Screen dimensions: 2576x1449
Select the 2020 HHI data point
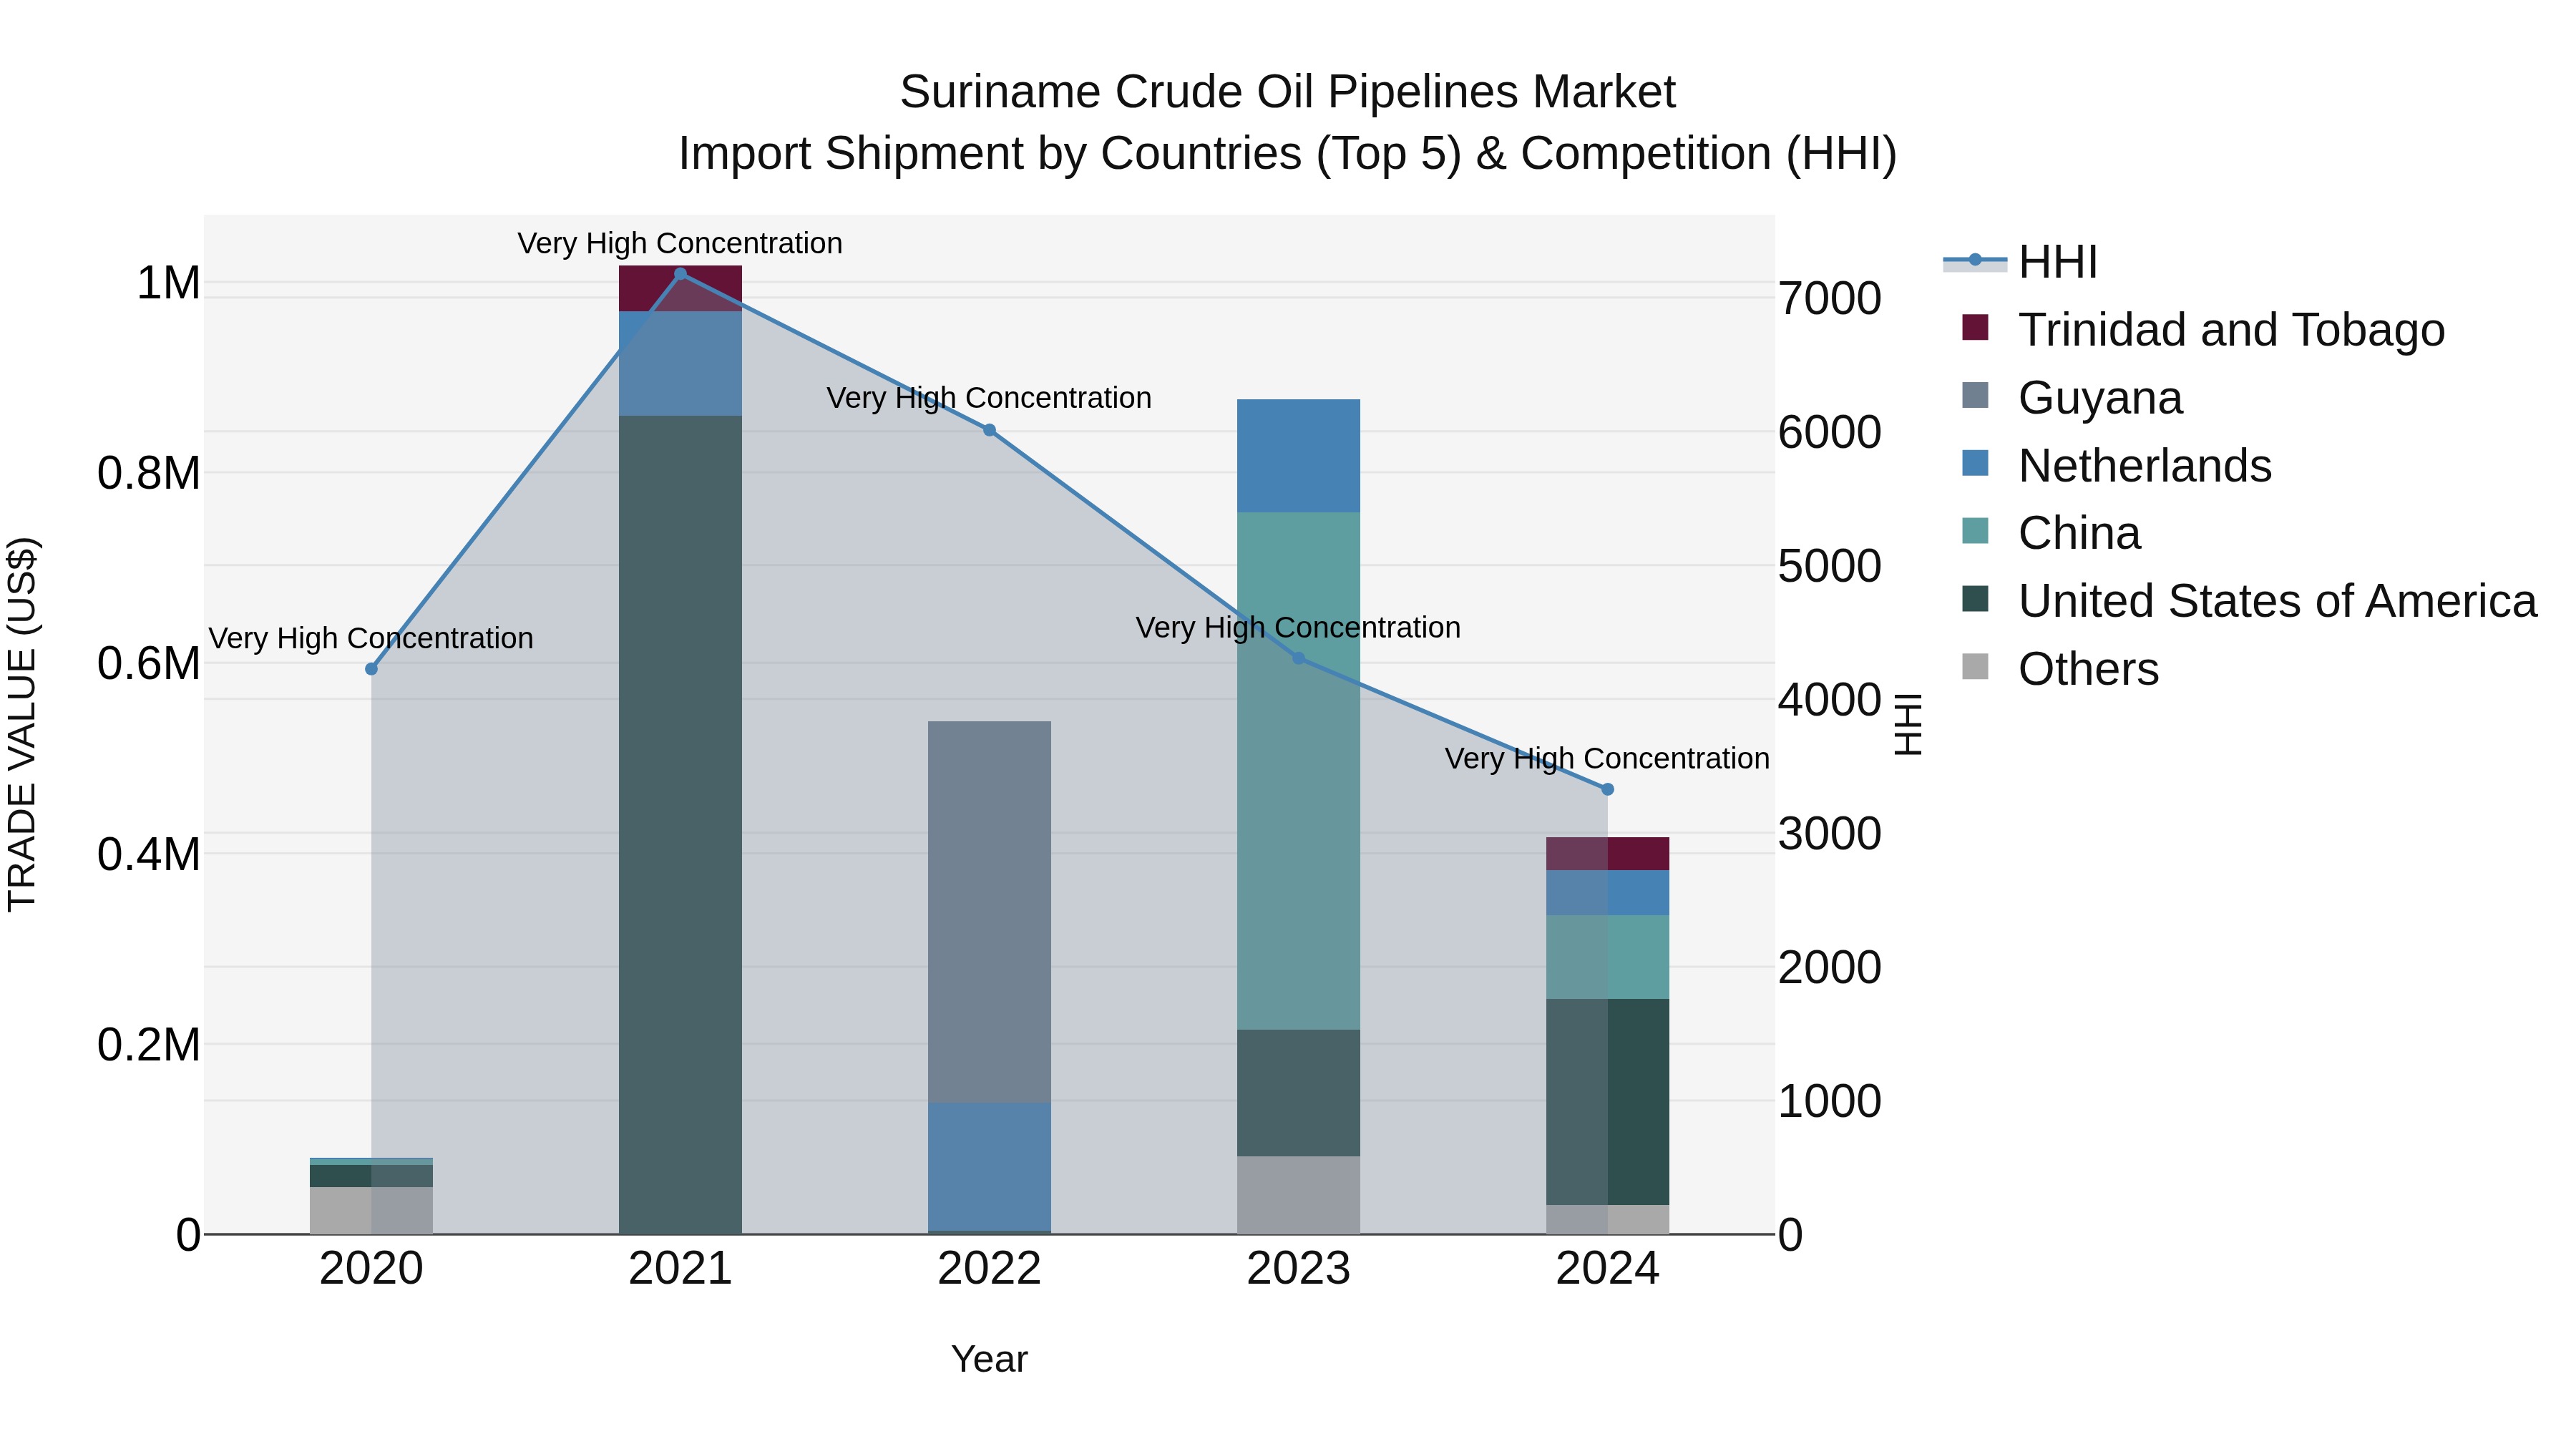(x=372, y=669)
